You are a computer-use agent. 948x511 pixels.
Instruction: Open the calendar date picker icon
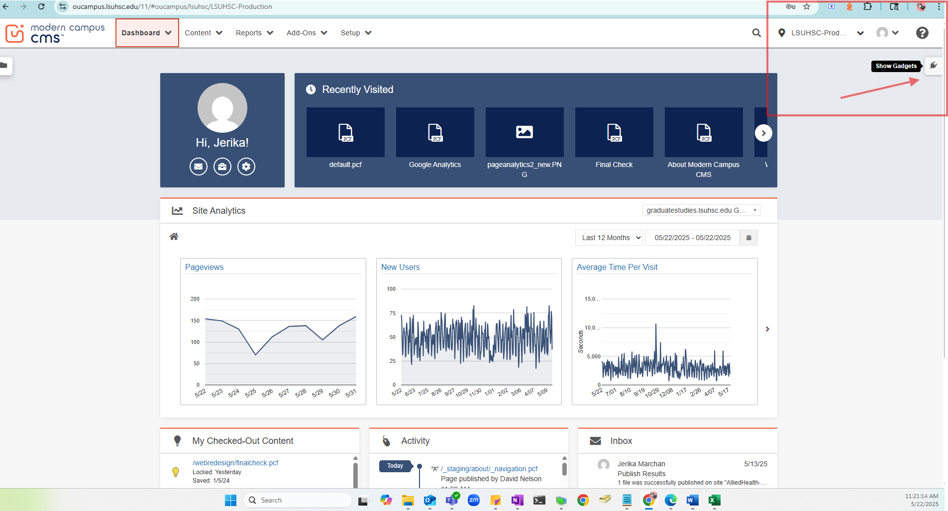tap(748, 238)
